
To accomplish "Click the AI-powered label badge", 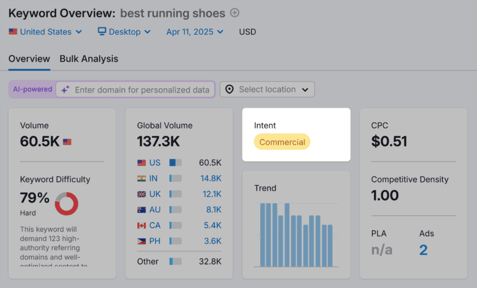I will [32, 89].
